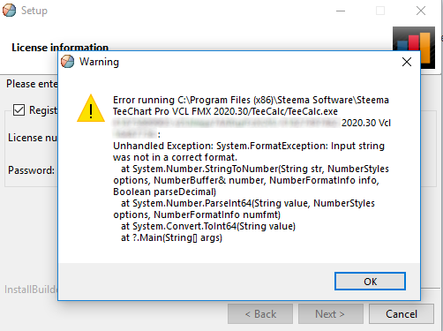Click the License information heading
This screenshot has width=443, height=331.
(x=60, y=48)
